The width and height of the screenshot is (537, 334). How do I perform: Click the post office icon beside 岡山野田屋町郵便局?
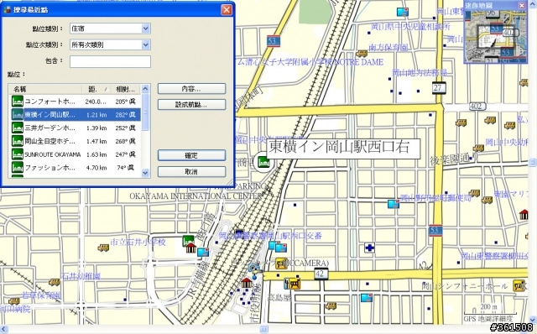pyautogui.click(x=394, y=204)
